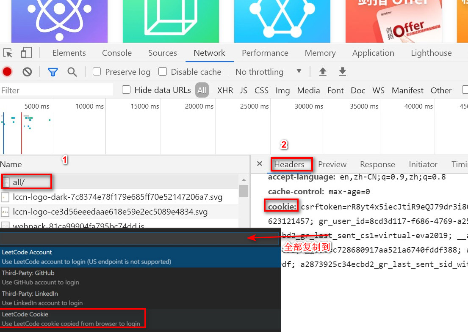Close the request details pane
Image resolution: width=468 pixels, height=332 pixels.
[x=260, y=163]
